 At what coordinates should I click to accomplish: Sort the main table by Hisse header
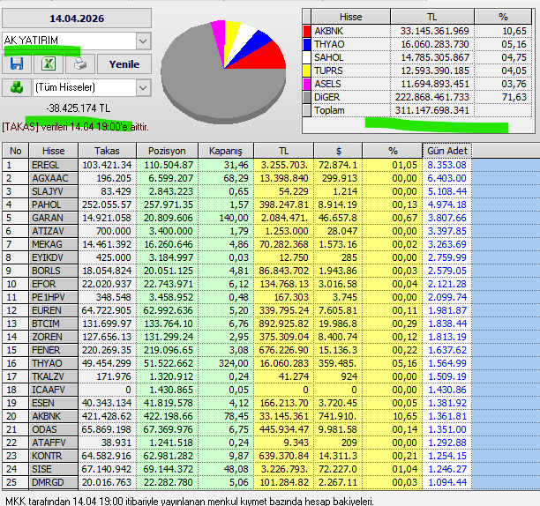click(x=53, y=151)
